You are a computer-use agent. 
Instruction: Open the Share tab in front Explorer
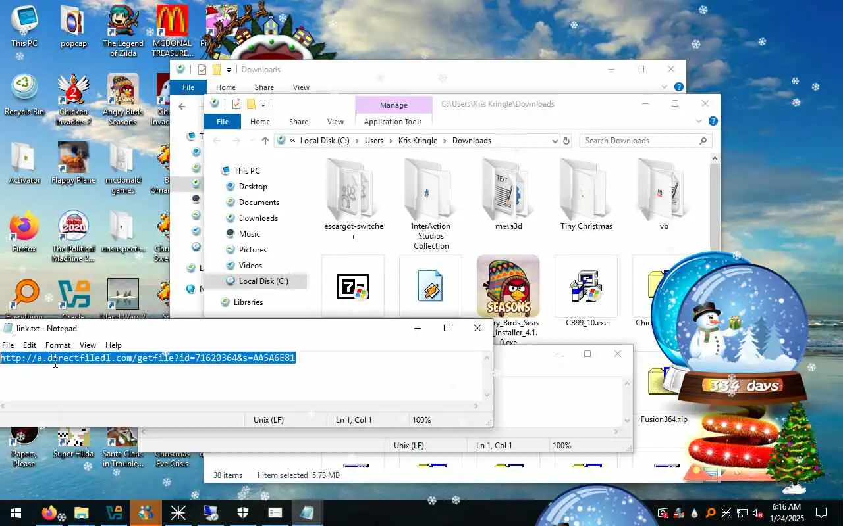(298, 122)
